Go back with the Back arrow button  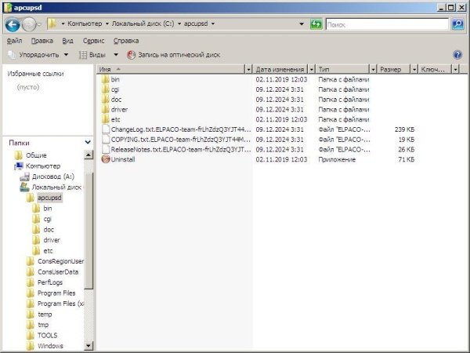pyautogui.click(x=13, y=24)
